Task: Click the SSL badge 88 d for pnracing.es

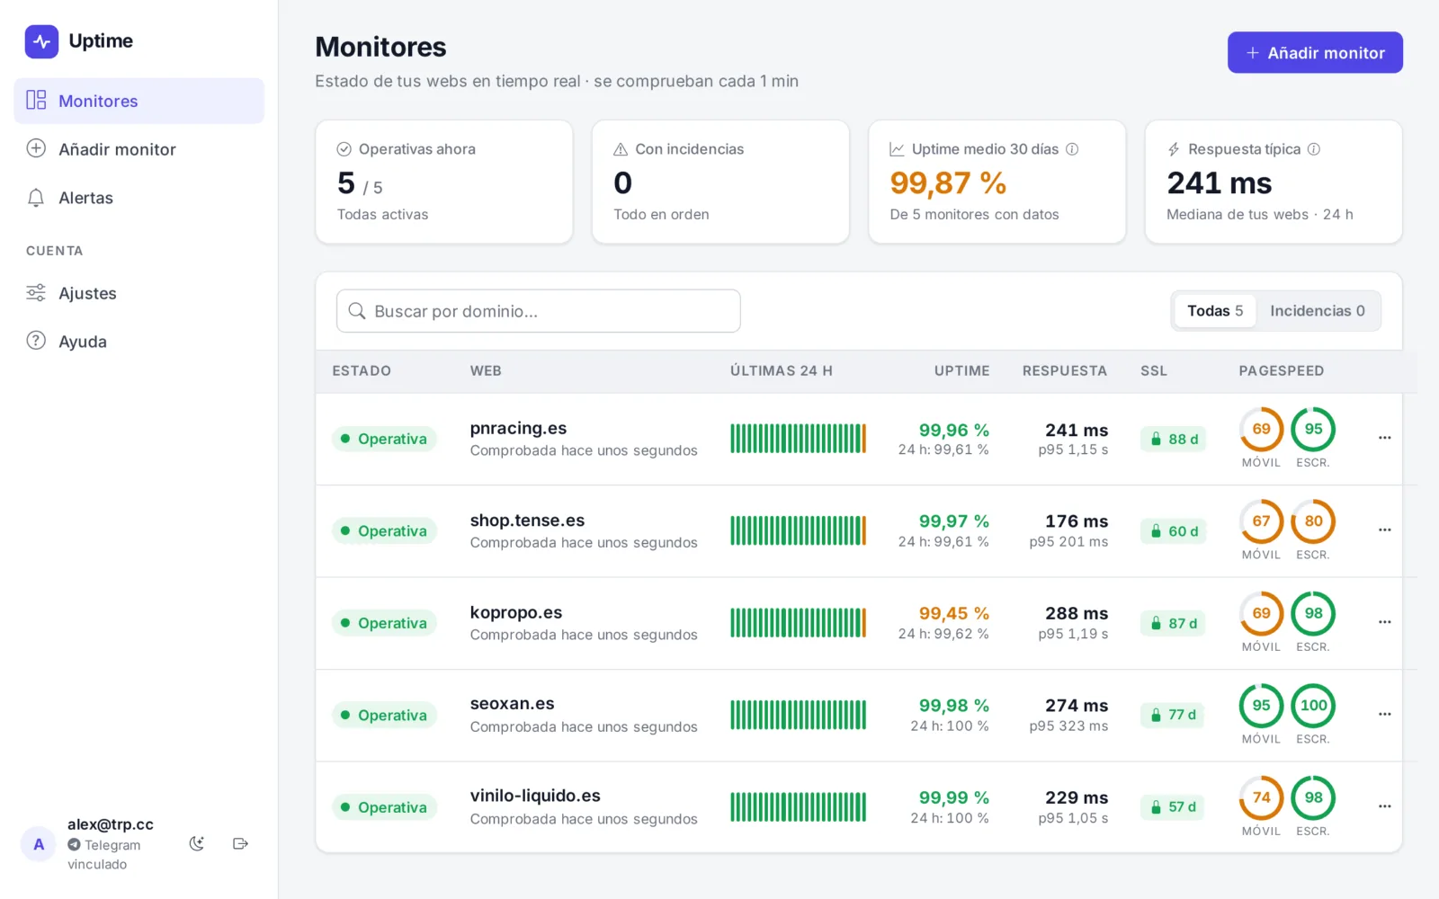Action: 1173,439
